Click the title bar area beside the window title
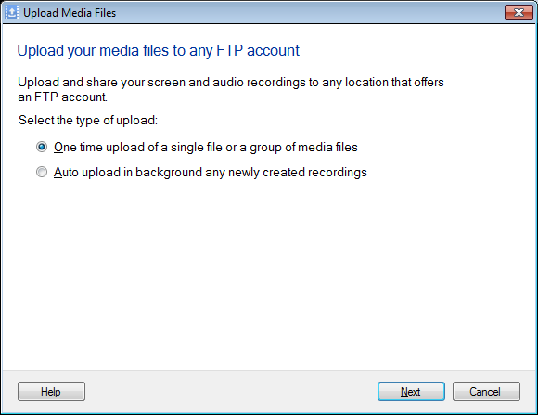 coord(309,13)
